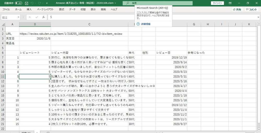
Task: Click the 年代 header cell
Action: [135, 53]
